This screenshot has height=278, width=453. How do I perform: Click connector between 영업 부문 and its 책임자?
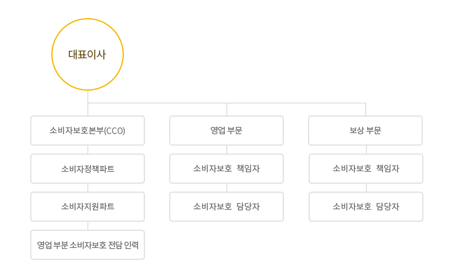pos(226,150)
